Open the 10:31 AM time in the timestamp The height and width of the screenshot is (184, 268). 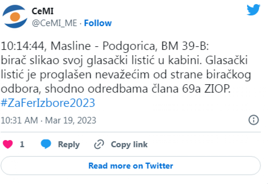point(20,120)
